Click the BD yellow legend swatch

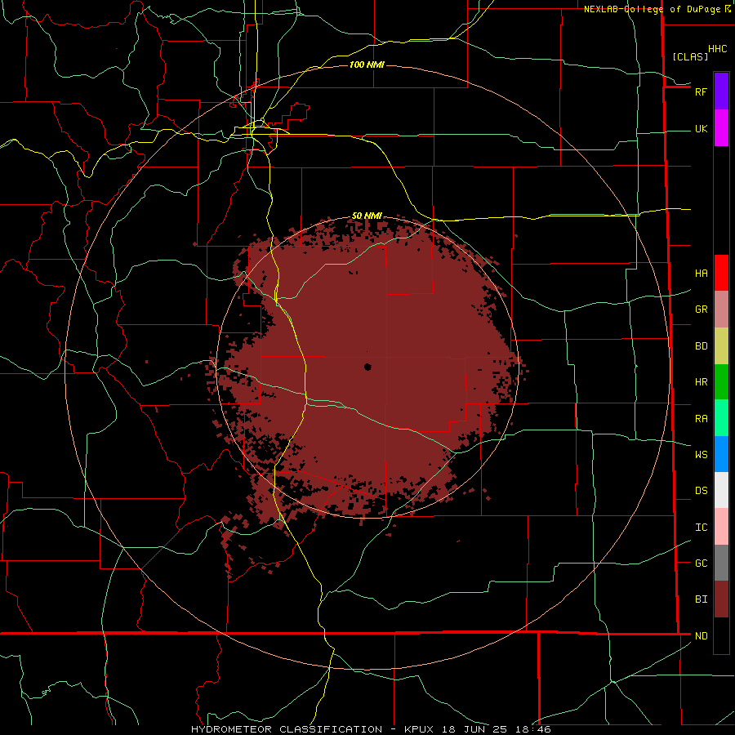721,346
